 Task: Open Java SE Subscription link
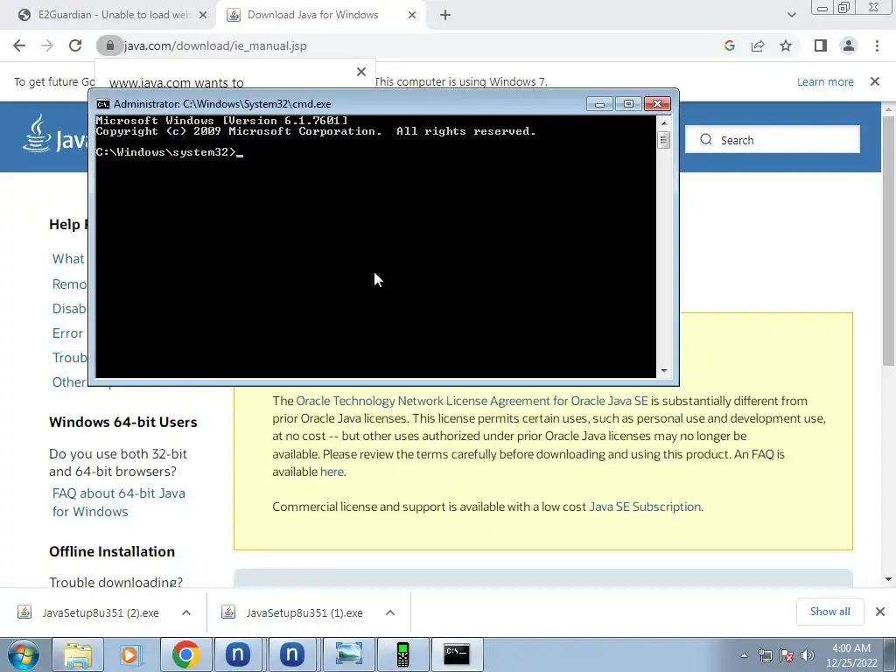pos(645,507)
